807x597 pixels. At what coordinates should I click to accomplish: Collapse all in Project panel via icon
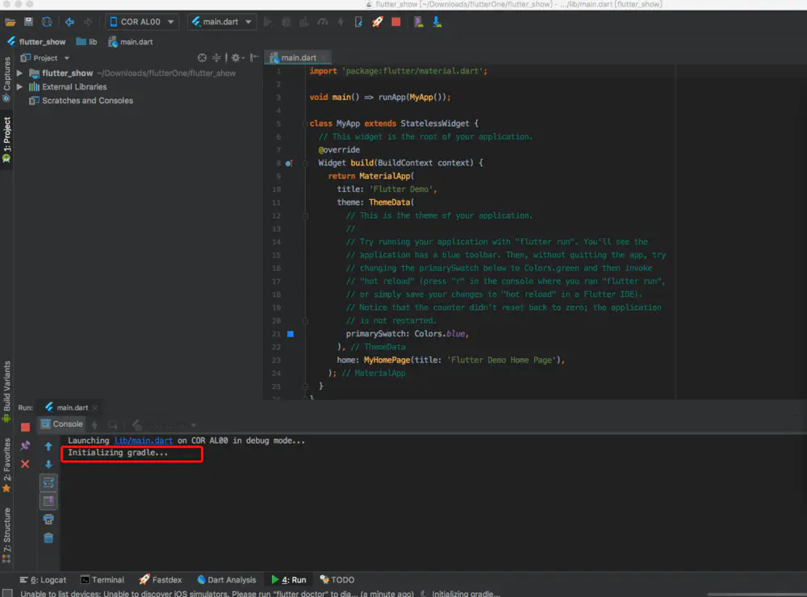tap(216, 58)
